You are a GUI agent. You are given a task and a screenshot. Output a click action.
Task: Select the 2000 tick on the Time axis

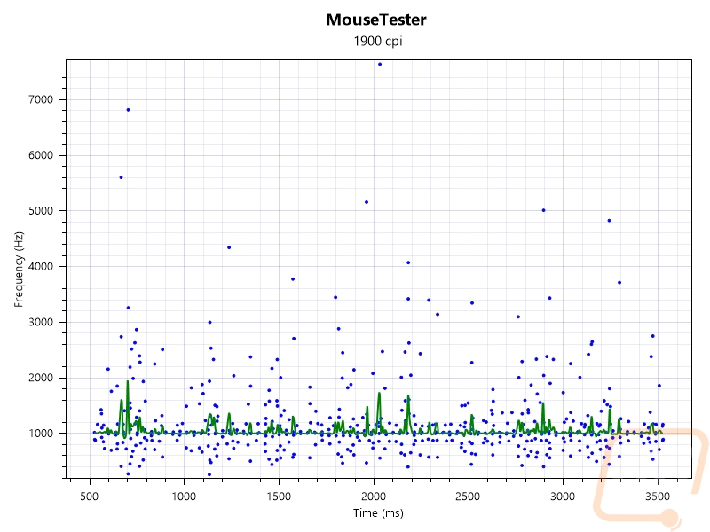374,497
